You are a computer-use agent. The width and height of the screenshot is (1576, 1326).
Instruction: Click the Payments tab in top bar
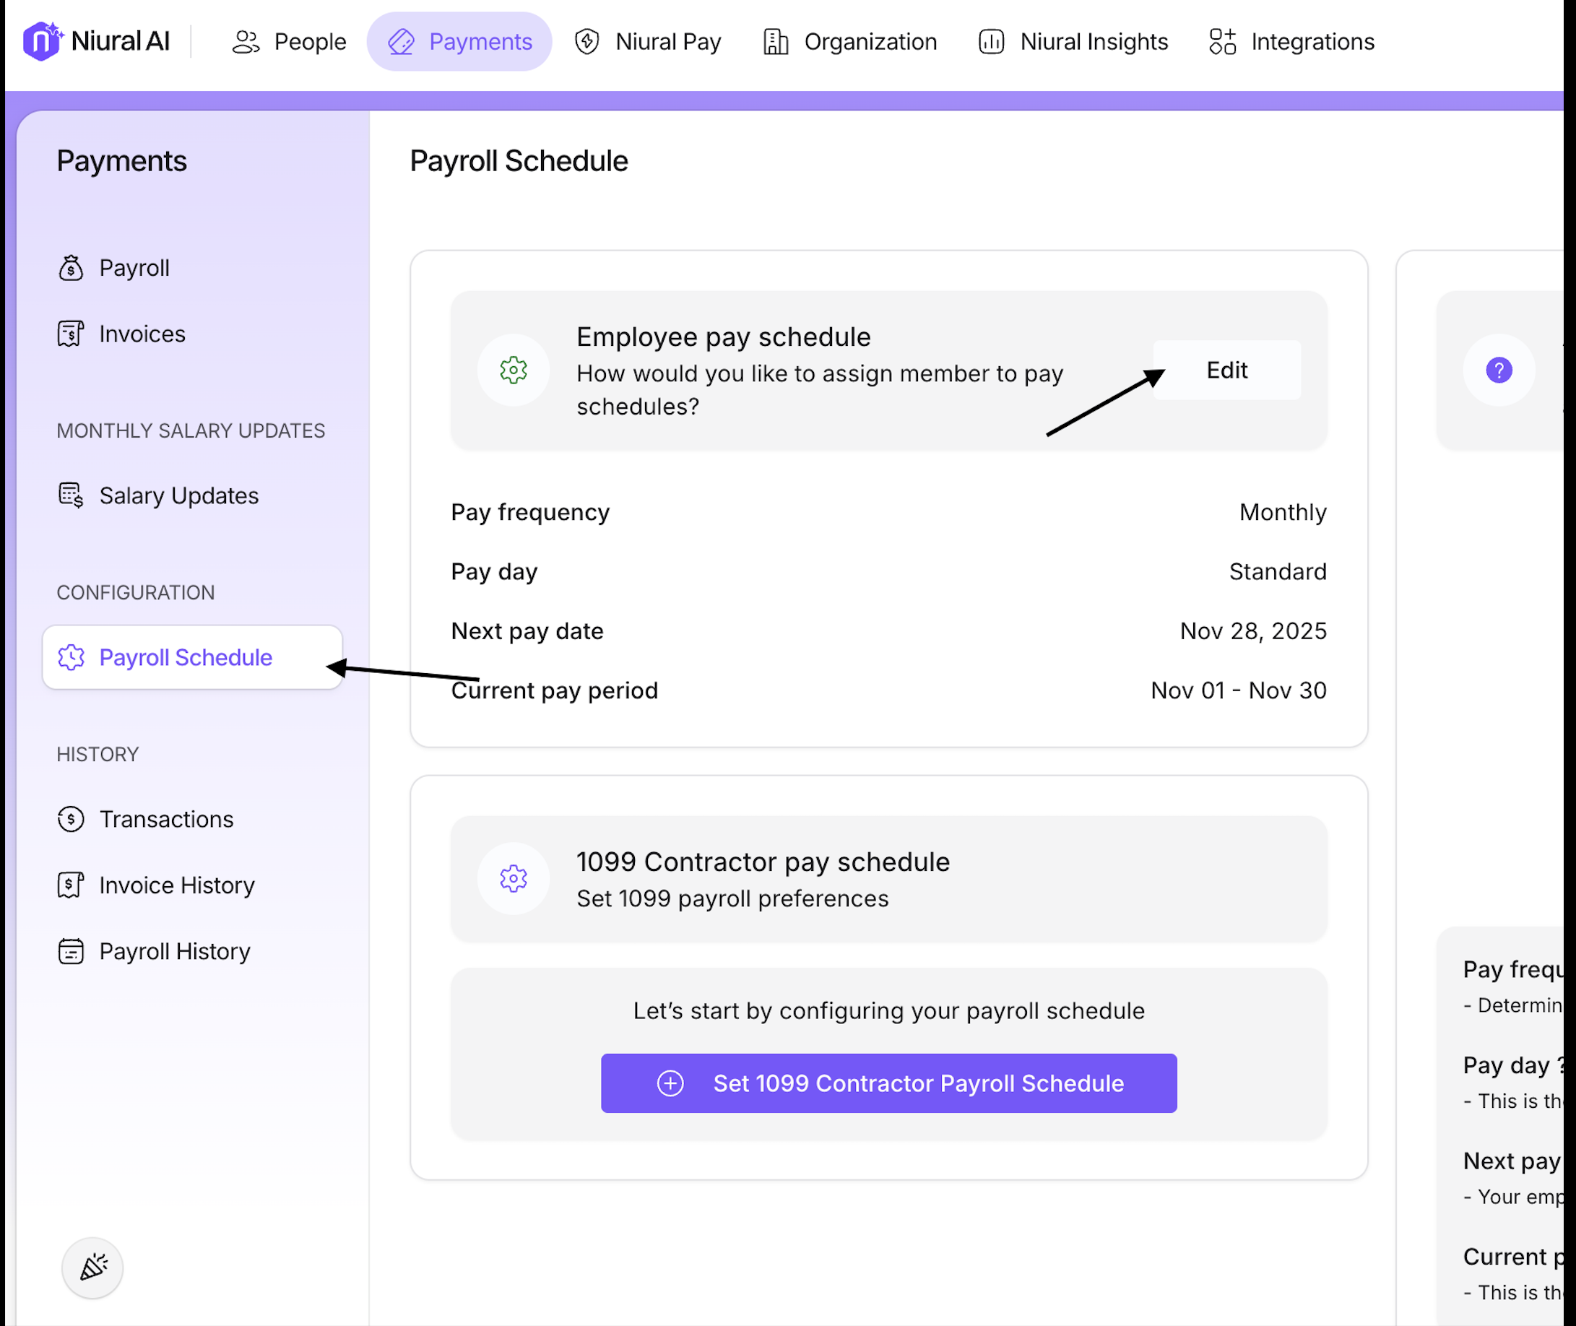459,41
